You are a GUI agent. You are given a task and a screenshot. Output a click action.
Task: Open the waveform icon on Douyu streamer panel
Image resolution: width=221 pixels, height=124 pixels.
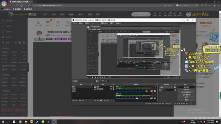click(x=58, y=22)
